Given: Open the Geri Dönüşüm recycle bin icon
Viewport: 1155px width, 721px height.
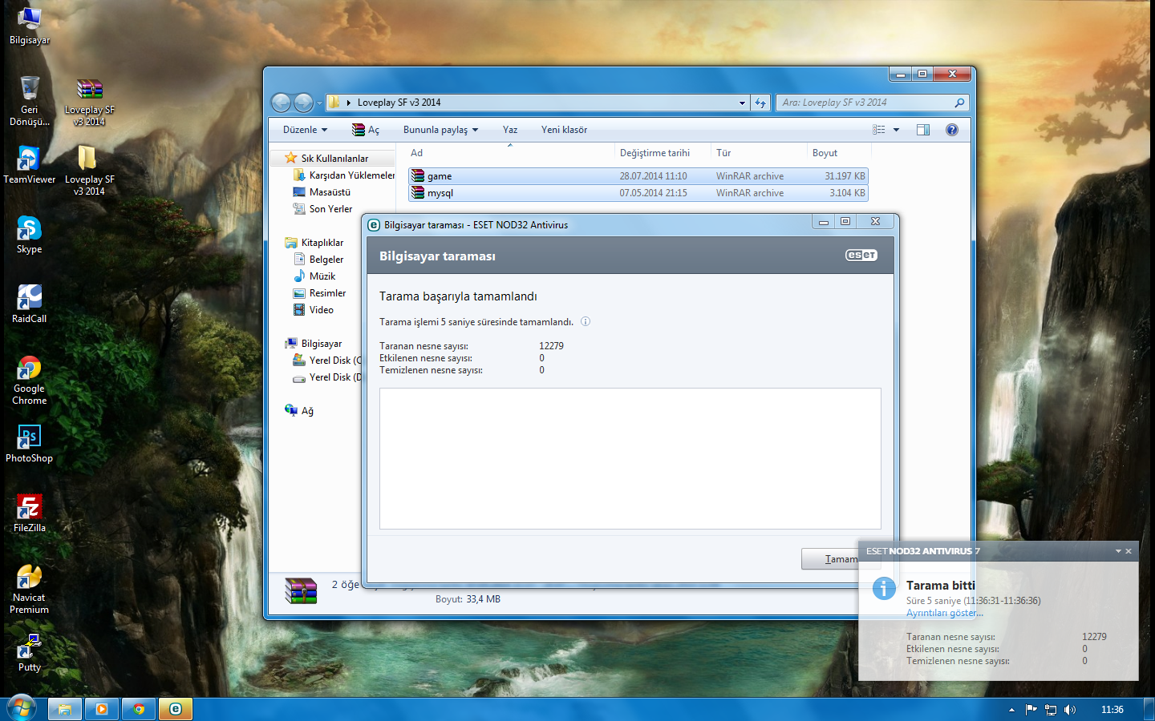Looking at the screenshot, I should pos(30,101).
